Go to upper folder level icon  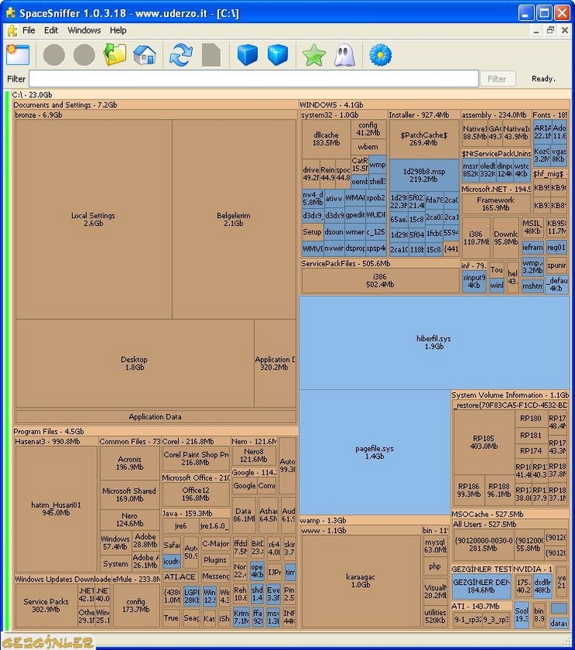coord(114,54)
